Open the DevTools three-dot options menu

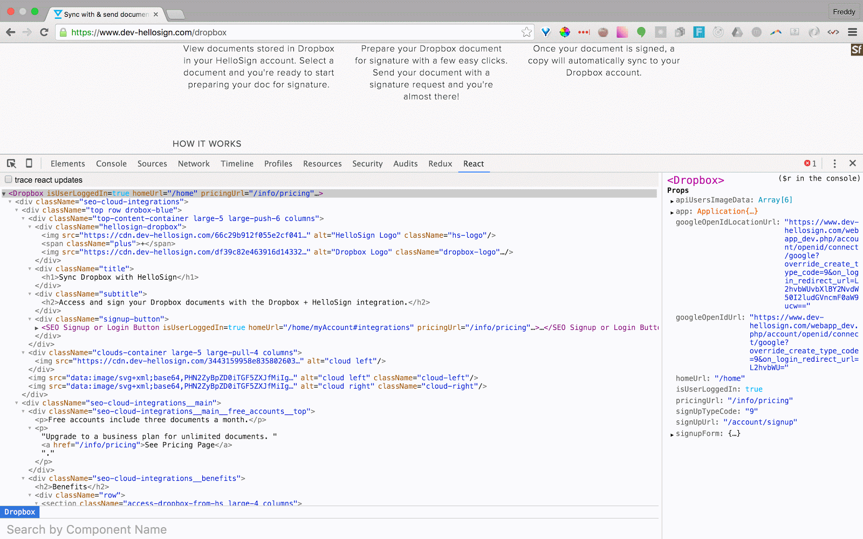click(834, 163)
